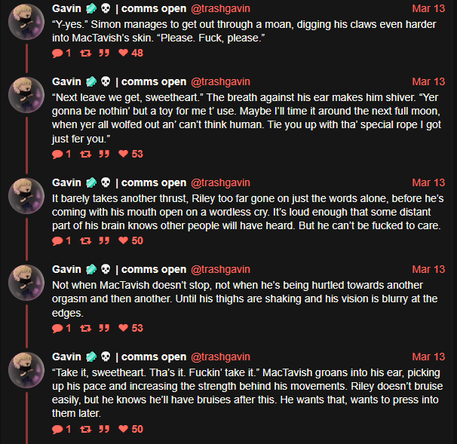Click the heart icon on the "Next leave we get" post
Viewport: 457px width, 444px height.
point(123,154)
